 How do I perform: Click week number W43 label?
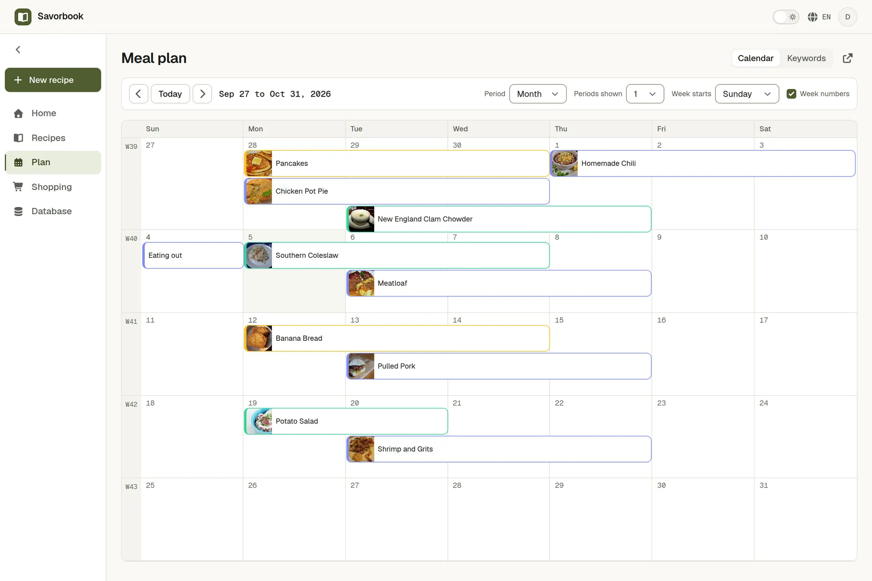[x=131, y=487]
